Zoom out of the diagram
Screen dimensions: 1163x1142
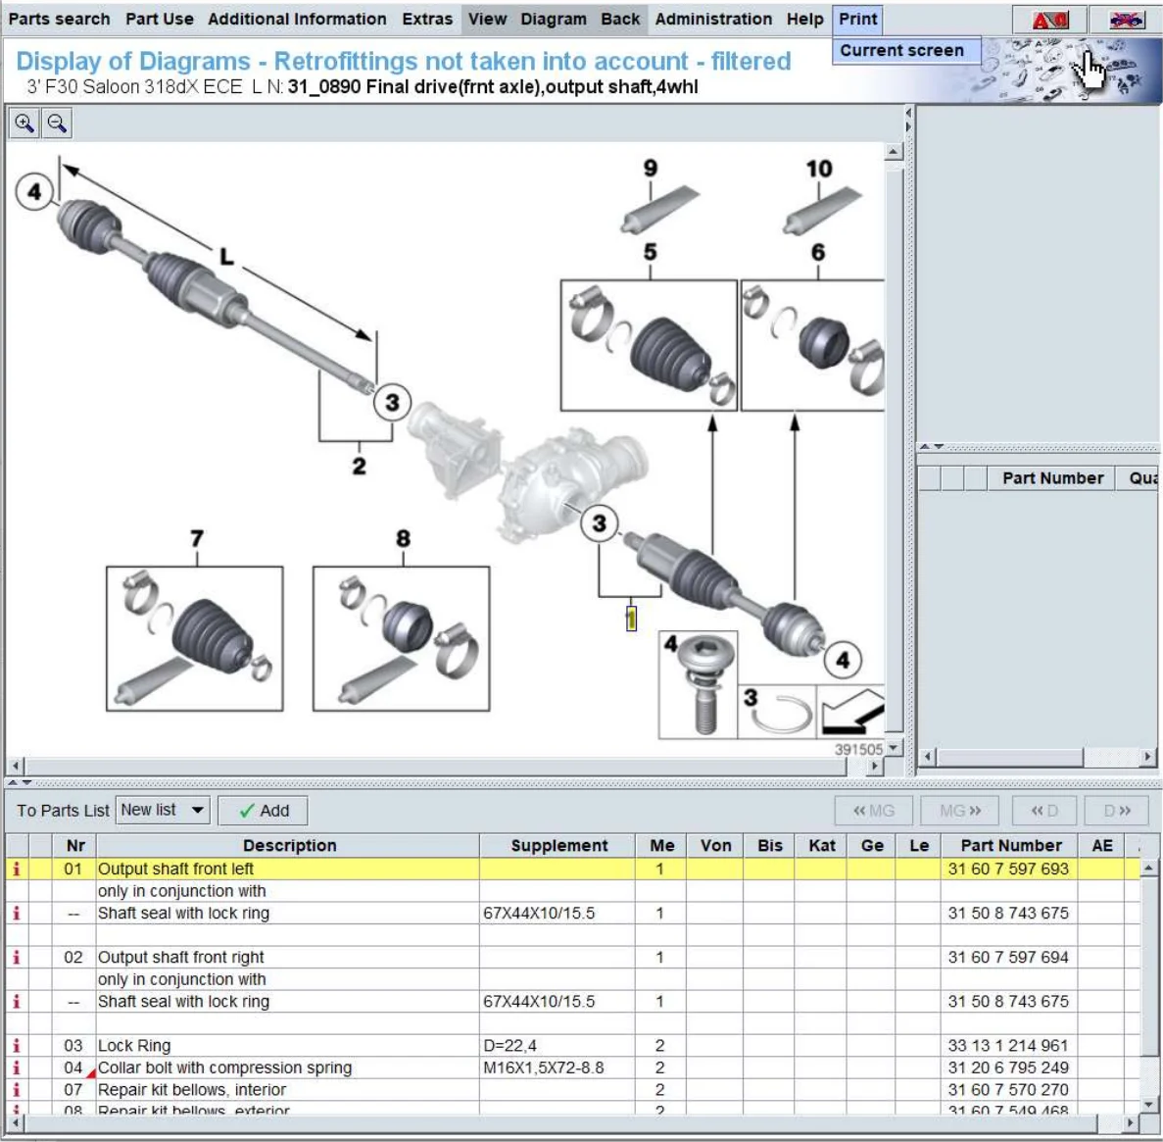tap(57, 124)
